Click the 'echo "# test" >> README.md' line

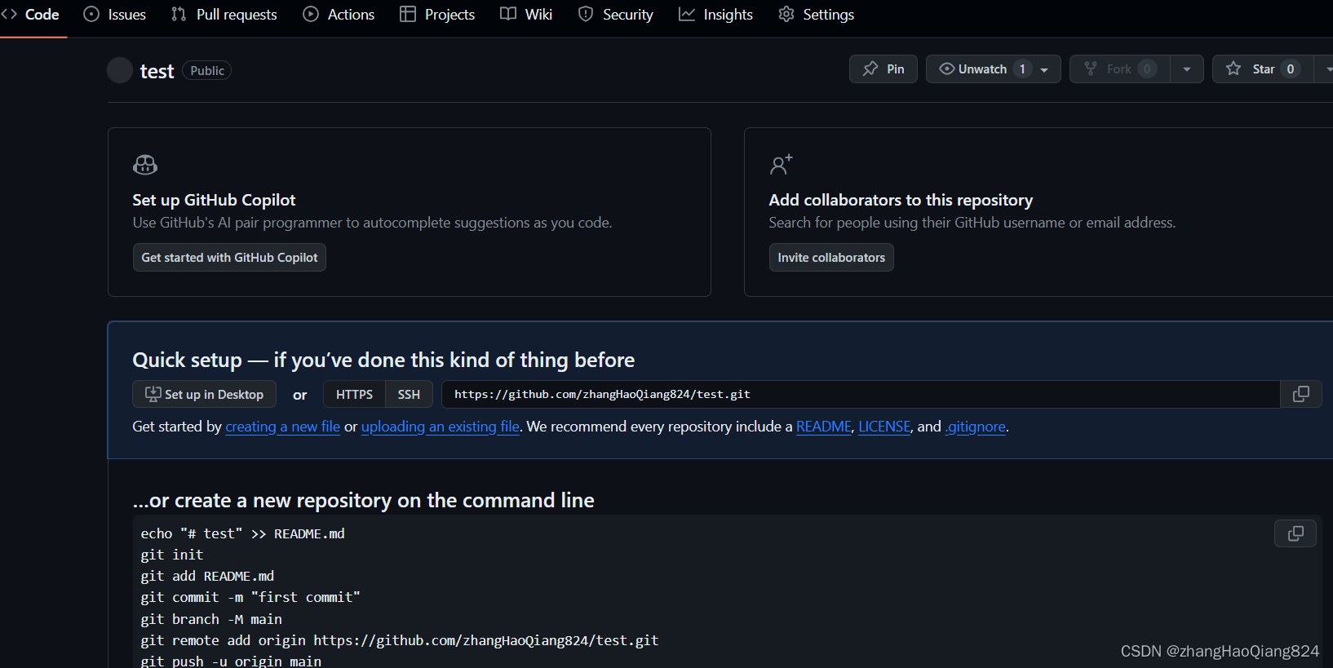pyautogui.click(x=243, y=534)
